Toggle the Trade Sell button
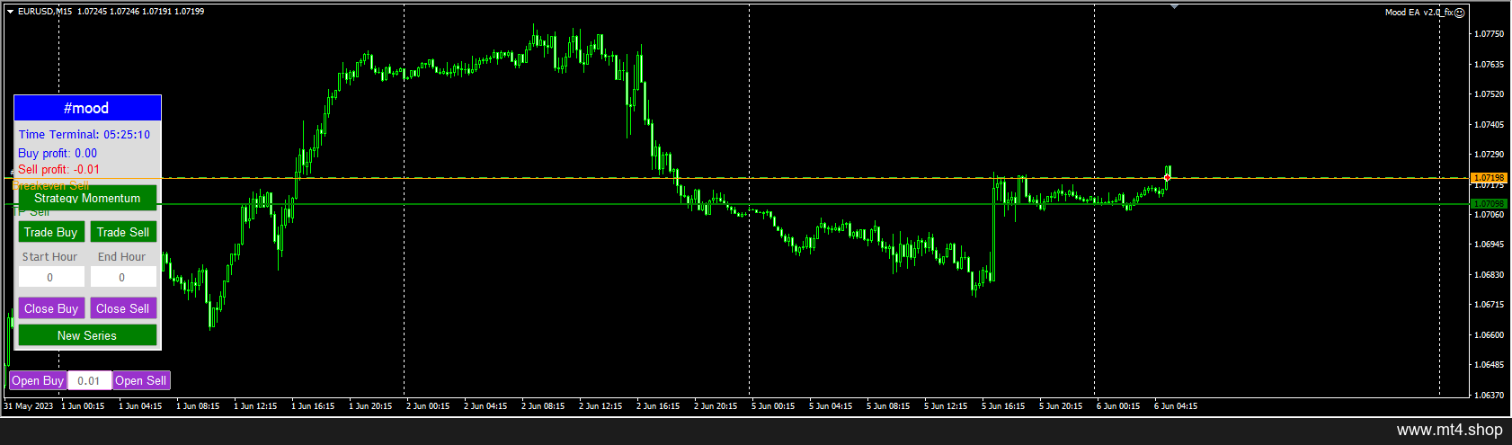The height and width of the screenshot is (445, 1512). tap(123, 232)
